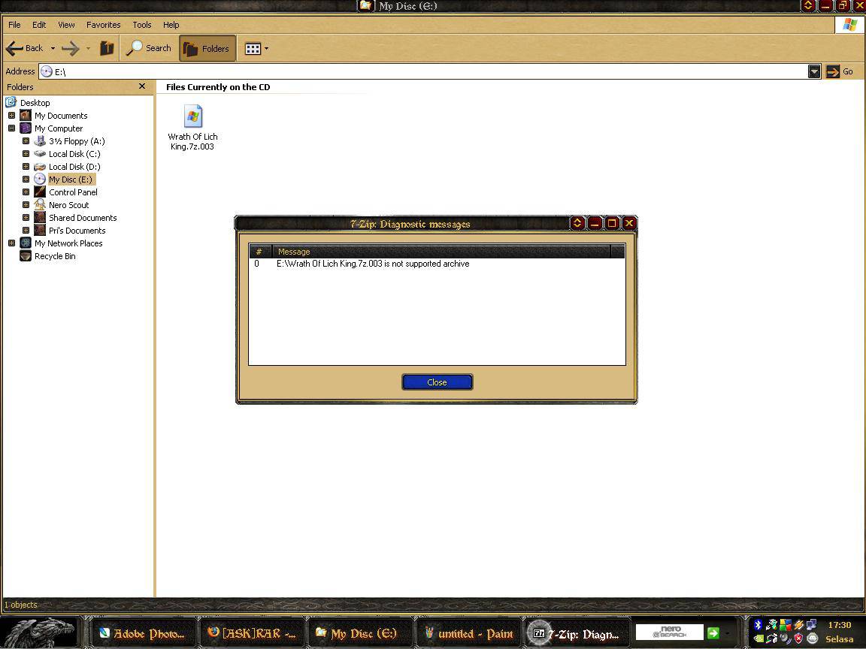Click the floppy drive A: icon

click(x=40, y=140)
